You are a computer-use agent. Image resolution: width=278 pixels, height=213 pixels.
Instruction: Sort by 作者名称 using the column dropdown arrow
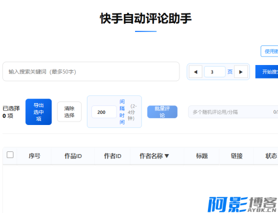pos(167,156)
